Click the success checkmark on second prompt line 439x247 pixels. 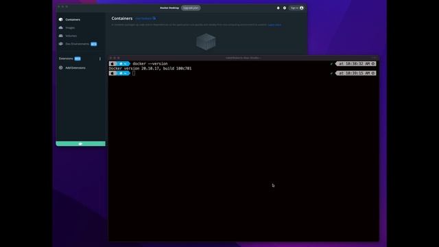(x=331, y=73)
